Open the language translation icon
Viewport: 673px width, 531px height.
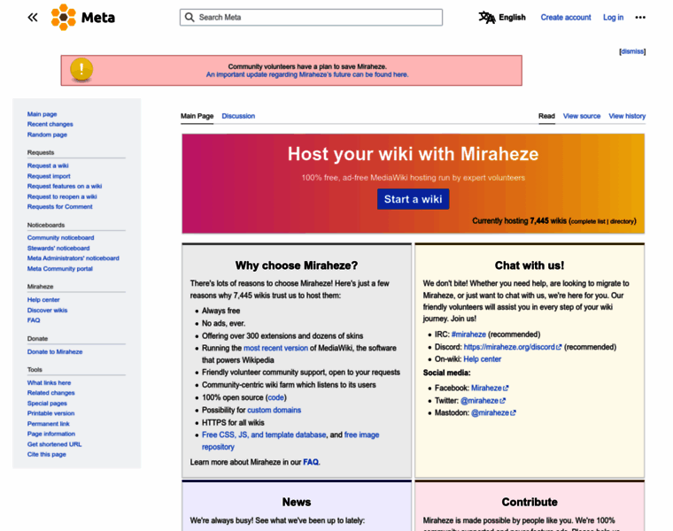coord(487,18)
